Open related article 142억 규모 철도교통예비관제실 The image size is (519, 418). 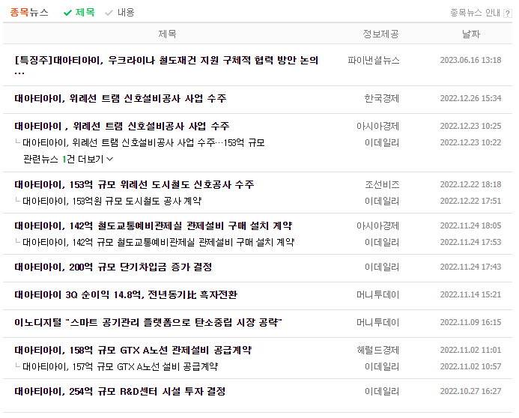158,242
